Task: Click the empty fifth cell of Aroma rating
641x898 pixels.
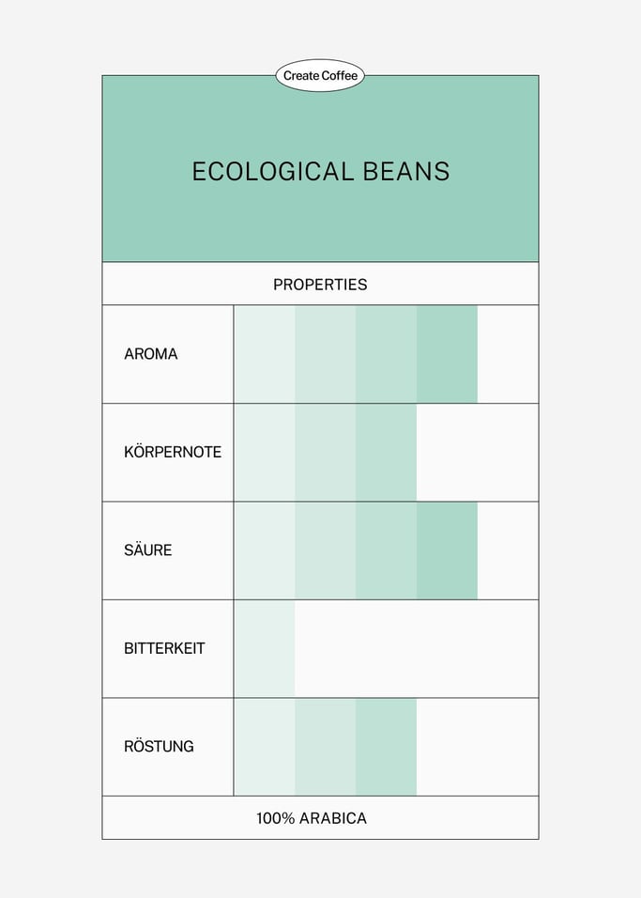Action: [x=508, y=354]
